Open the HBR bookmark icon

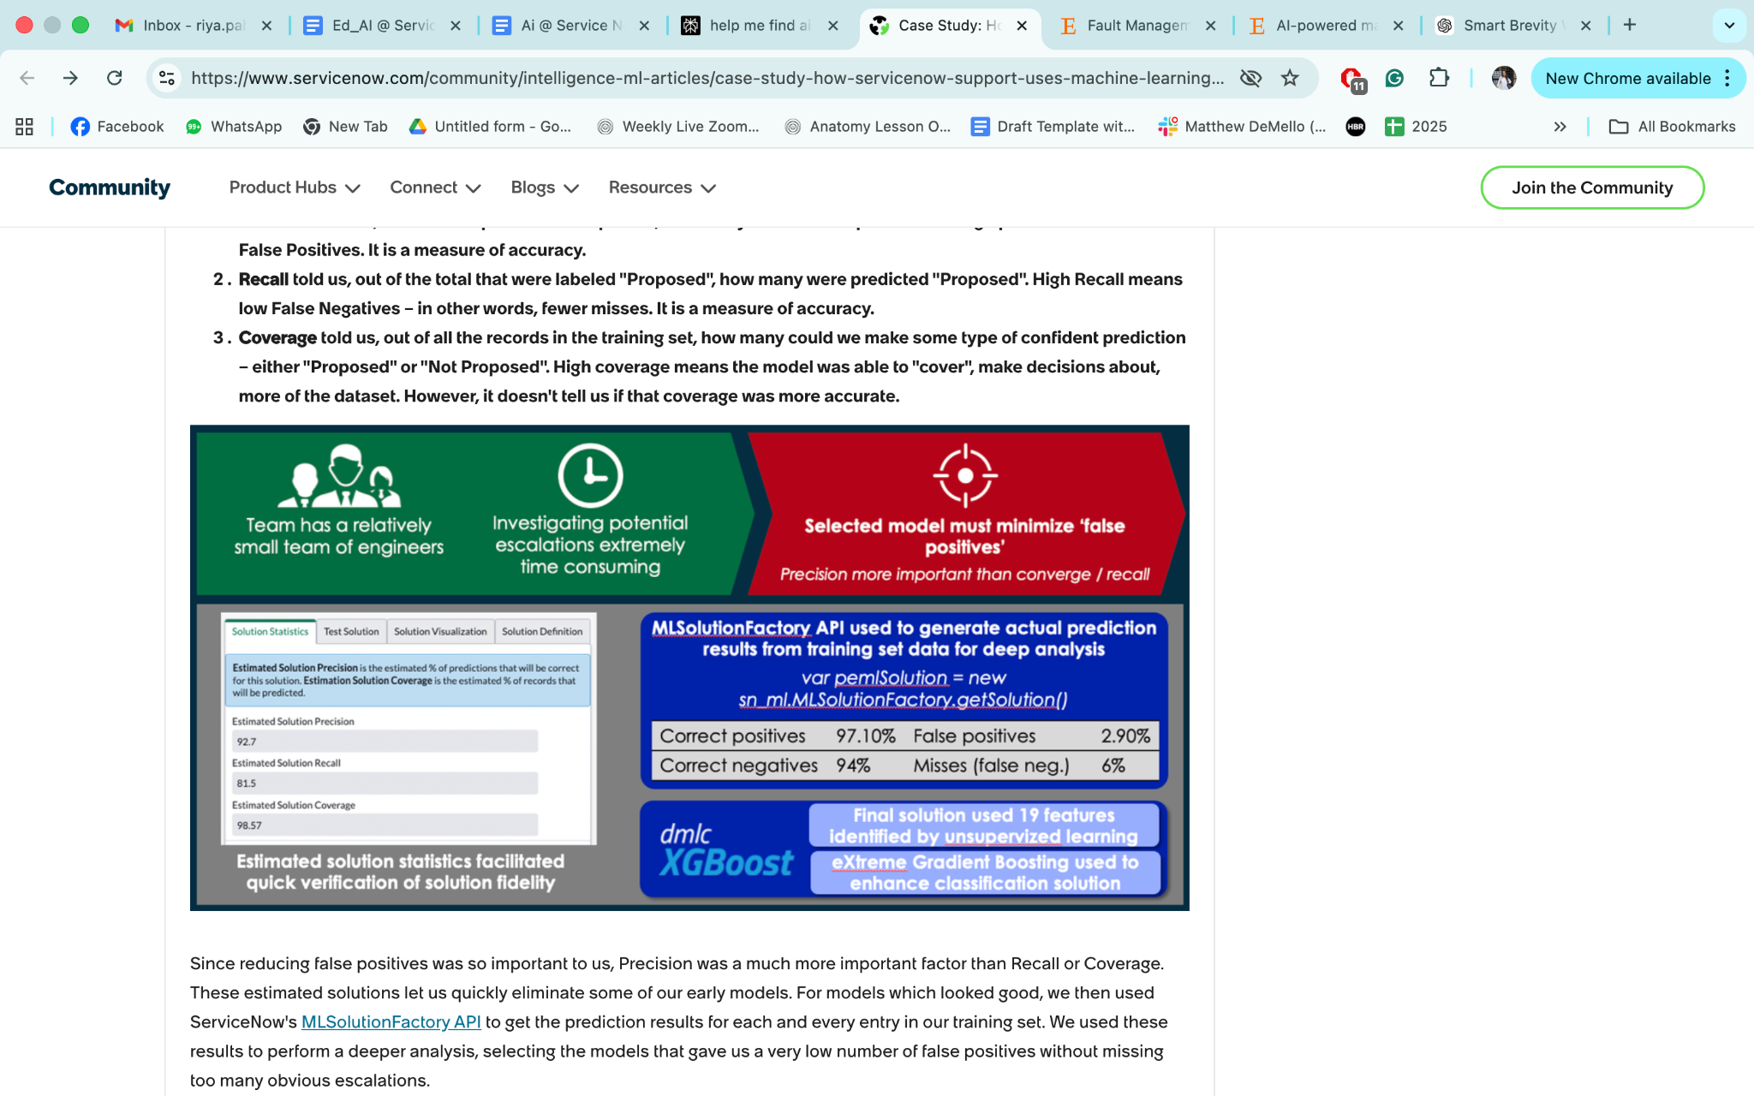click(1355, 127)
